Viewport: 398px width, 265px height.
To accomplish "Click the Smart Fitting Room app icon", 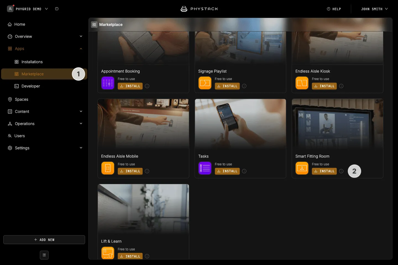I will pos(302,168).
